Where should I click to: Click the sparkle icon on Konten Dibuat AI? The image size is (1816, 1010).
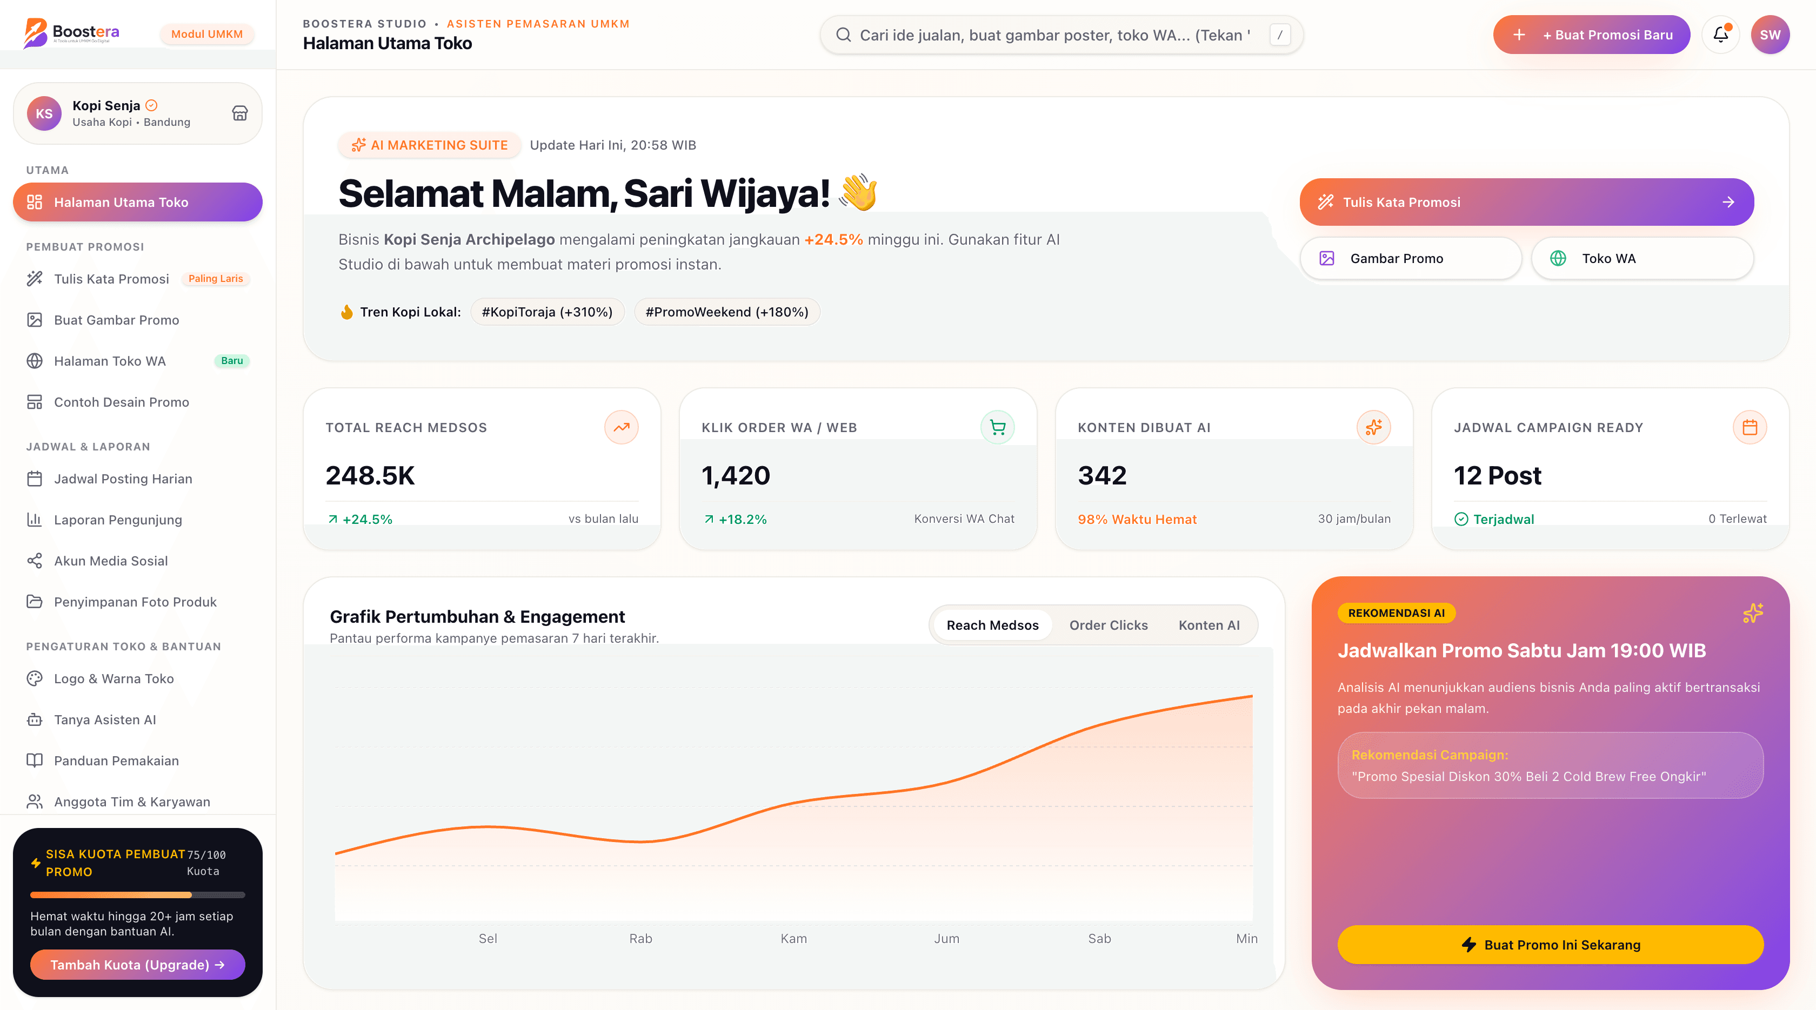click(1374, 428)
